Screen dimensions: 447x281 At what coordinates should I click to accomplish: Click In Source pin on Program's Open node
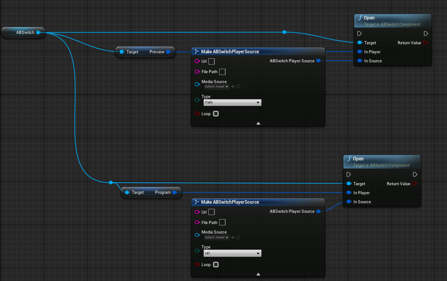point(349,202)
